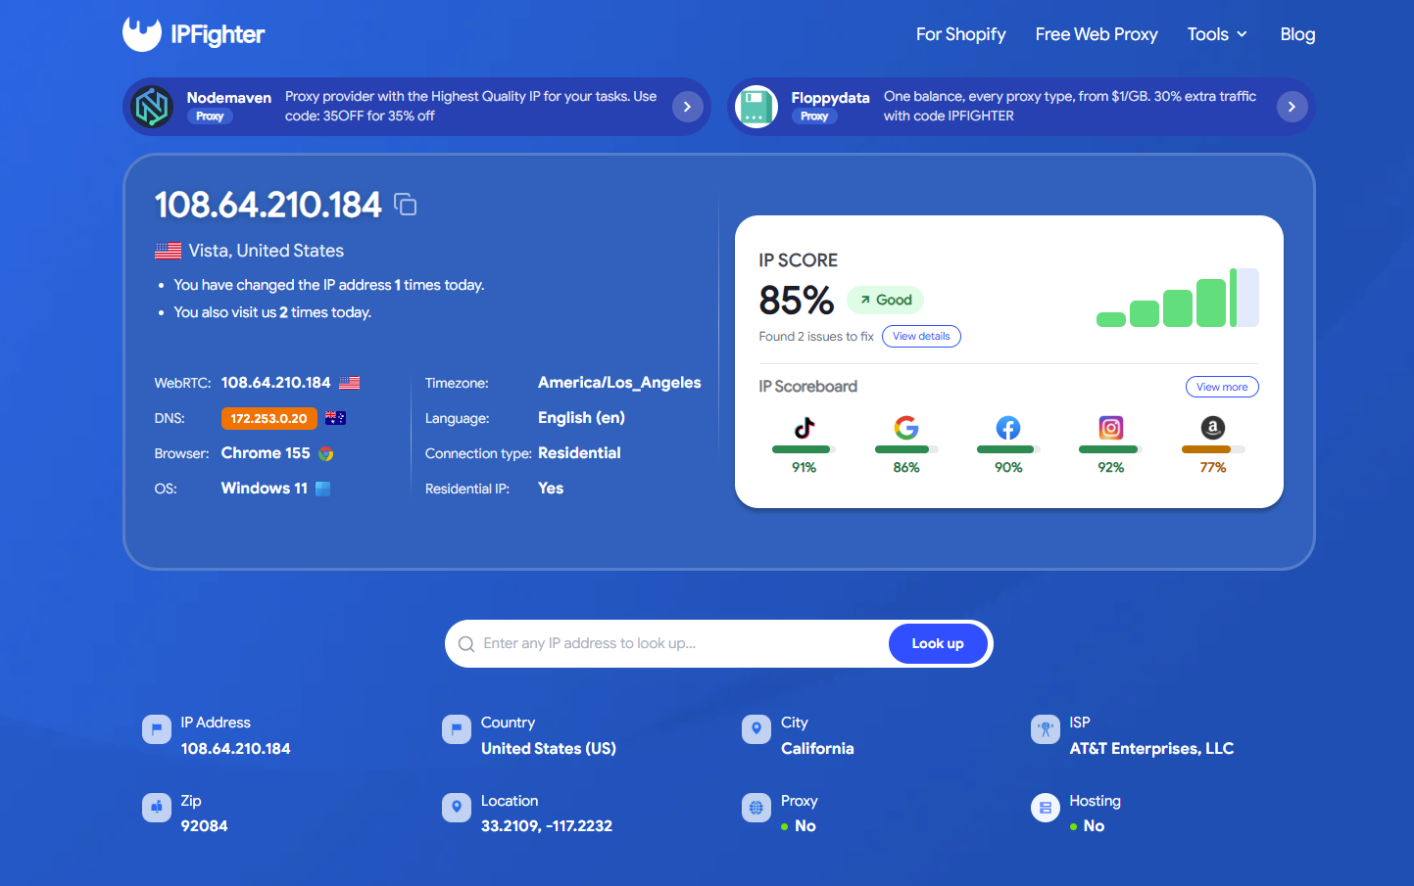Click the IP score bar chart

click(x=1178, y=298)
